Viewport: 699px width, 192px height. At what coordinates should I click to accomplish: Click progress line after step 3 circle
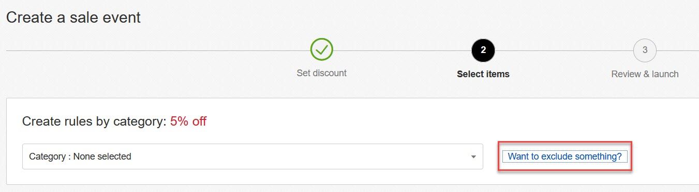pyautogui.click(x=678, y=50)
